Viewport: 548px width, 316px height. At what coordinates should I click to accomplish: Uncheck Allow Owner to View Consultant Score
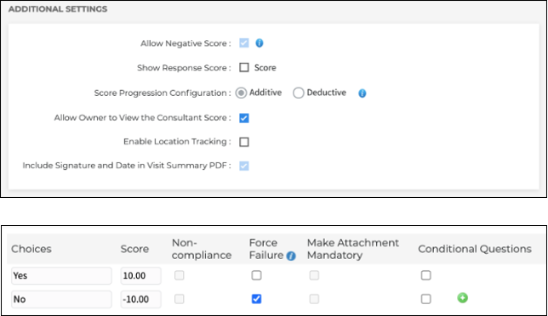pyautogui.click(x=244, y=118)
